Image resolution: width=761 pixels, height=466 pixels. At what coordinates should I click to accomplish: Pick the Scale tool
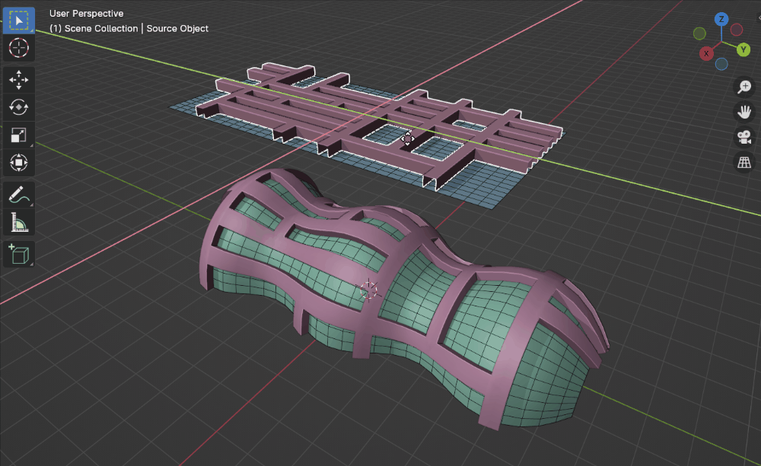(18, 135)
